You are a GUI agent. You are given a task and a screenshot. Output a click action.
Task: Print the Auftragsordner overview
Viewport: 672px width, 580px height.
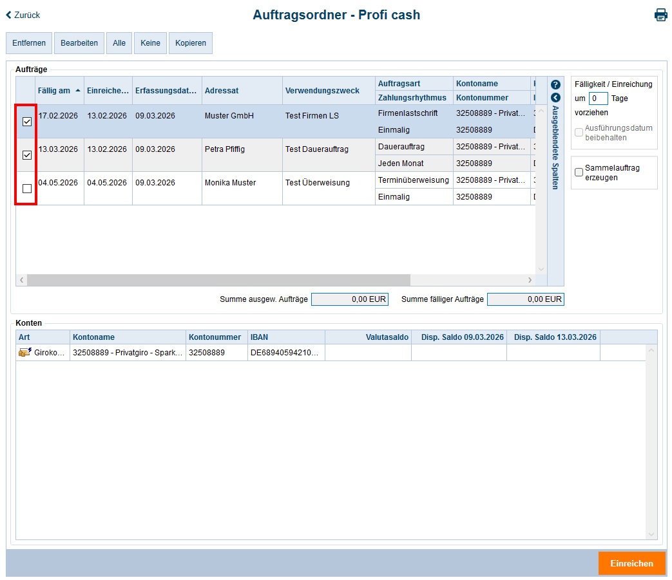click(x=661, y=14)
